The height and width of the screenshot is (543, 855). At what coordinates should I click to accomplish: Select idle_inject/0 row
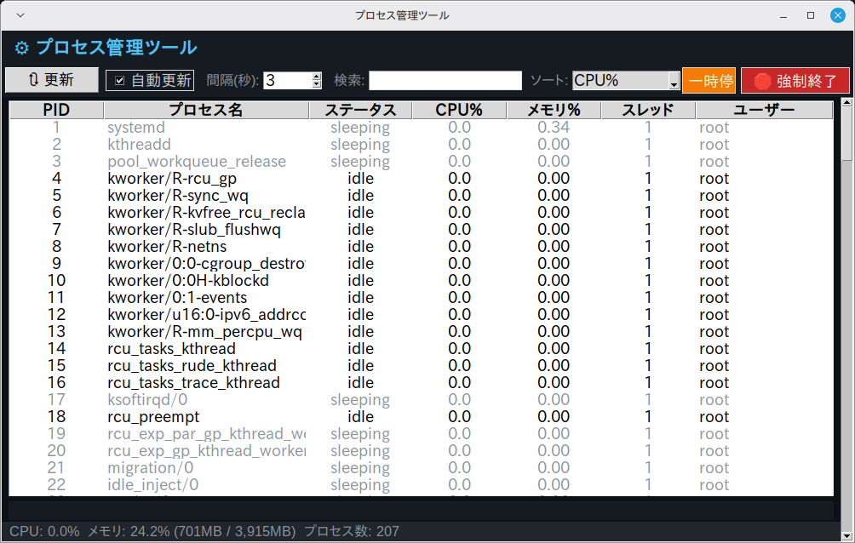tap(421, 484)
